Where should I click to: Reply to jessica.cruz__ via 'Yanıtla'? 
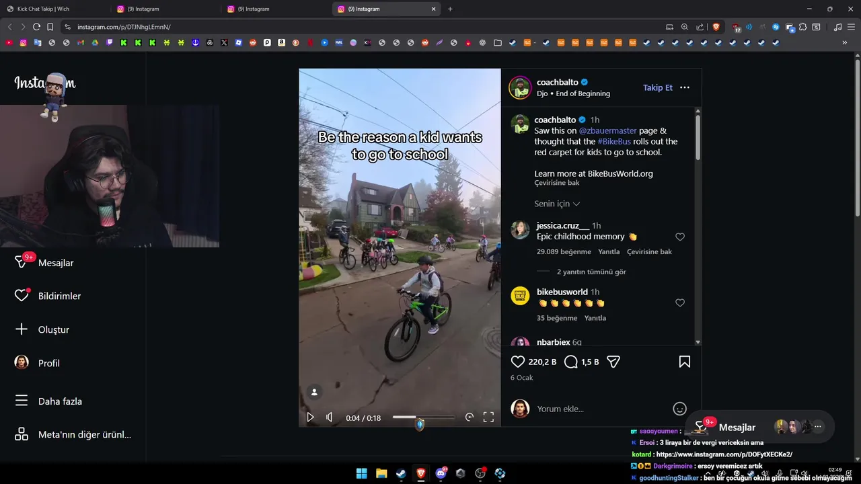609,251
